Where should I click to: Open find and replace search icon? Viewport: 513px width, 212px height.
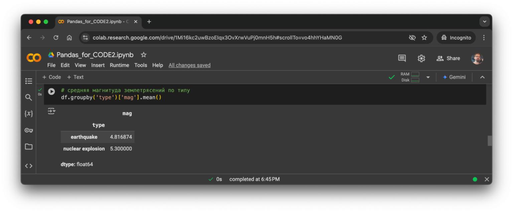pyautogui.click(x=29, y=97)
